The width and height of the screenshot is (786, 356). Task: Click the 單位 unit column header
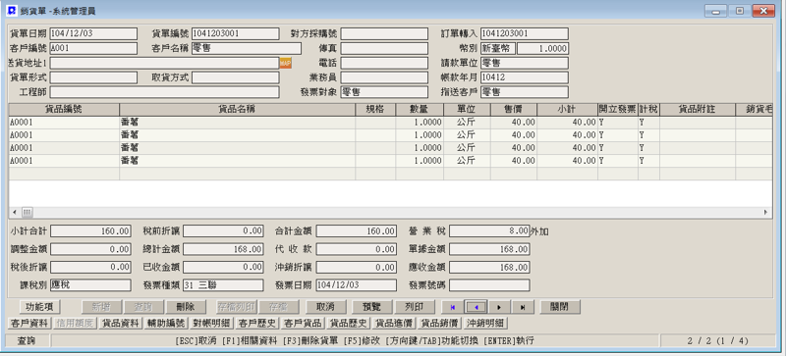467,110
